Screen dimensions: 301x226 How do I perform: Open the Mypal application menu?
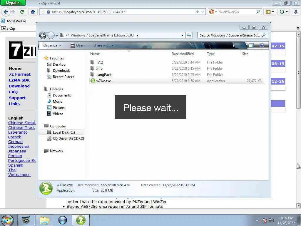coord(13,3)
